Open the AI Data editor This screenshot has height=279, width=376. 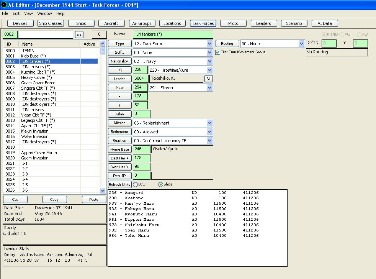click(x=325, y=23)
